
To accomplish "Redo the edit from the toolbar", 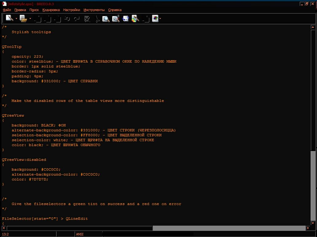I will [x=76, y=19].
